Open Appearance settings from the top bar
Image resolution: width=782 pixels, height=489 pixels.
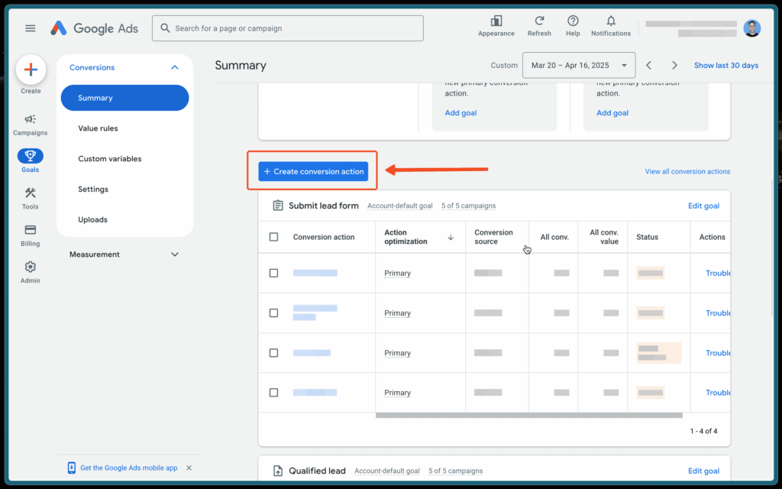496,24
